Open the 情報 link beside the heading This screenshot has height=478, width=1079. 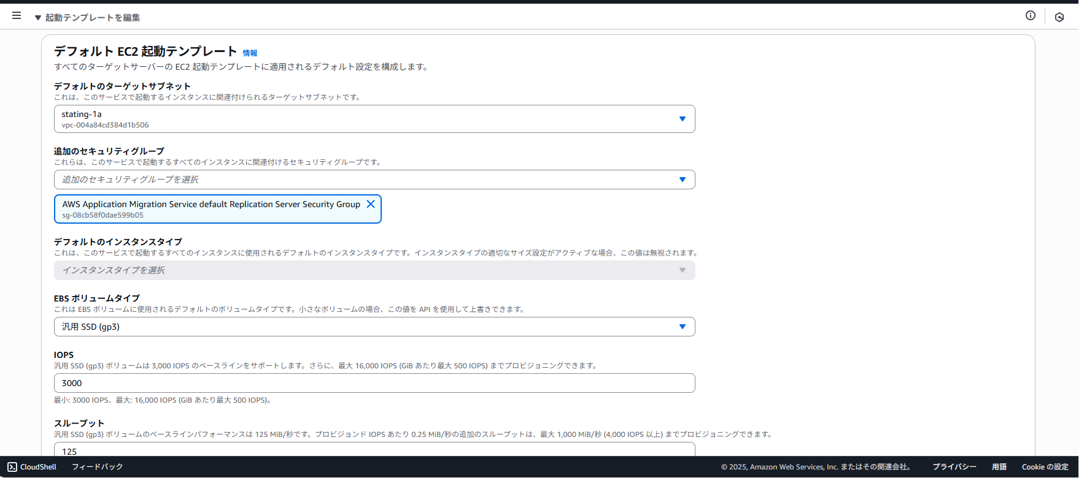pos(250,53)
